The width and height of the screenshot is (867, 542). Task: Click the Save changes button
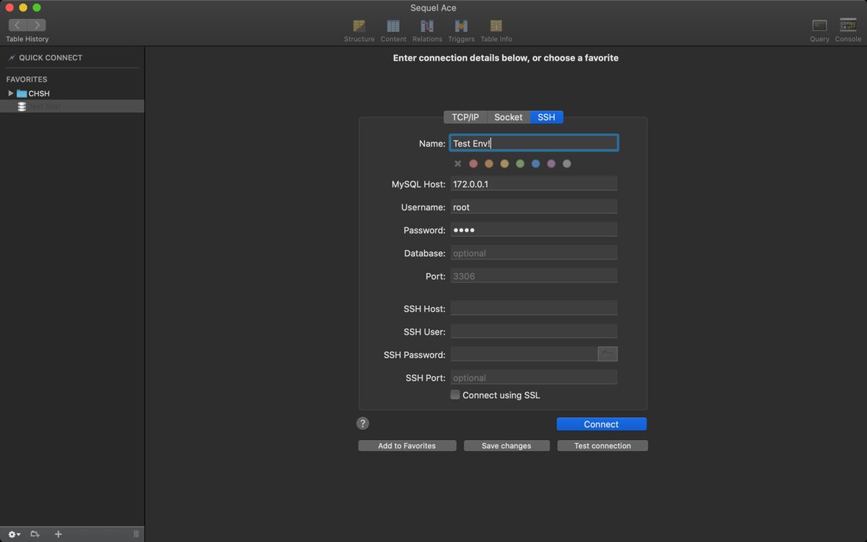pyautogui.click(x=506, y=446)
